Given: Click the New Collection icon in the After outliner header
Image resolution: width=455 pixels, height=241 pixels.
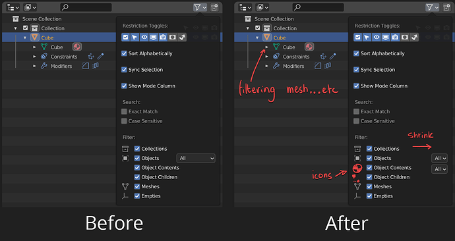Looking at the screenshot, I should click(x=446, y=7).
